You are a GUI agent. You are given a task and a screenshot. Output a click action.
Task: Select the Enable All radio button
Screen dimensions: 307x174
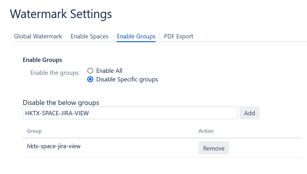[x=90, y=71]
